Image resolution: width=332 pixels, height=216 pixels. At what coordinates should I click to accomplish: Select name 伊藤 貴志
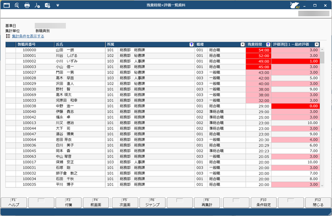(x=65, y=112)
